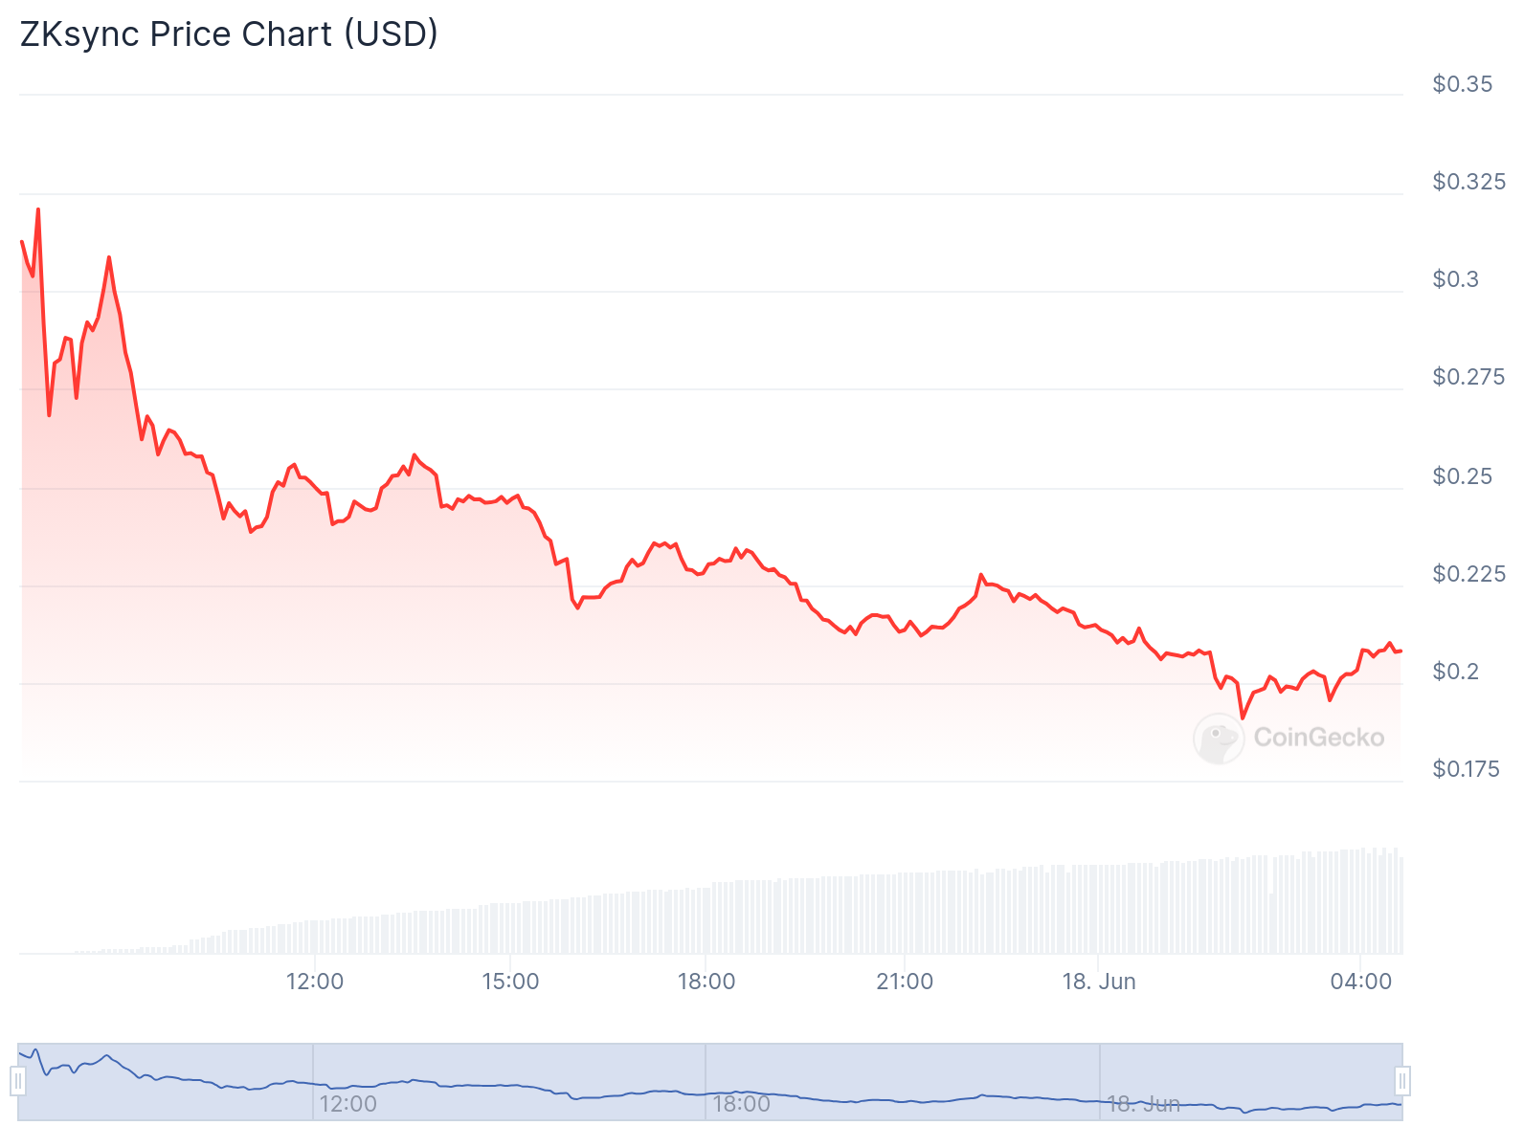Click the 18:00 label on main x-axis

pyautogui.click(x=706, y=982)
